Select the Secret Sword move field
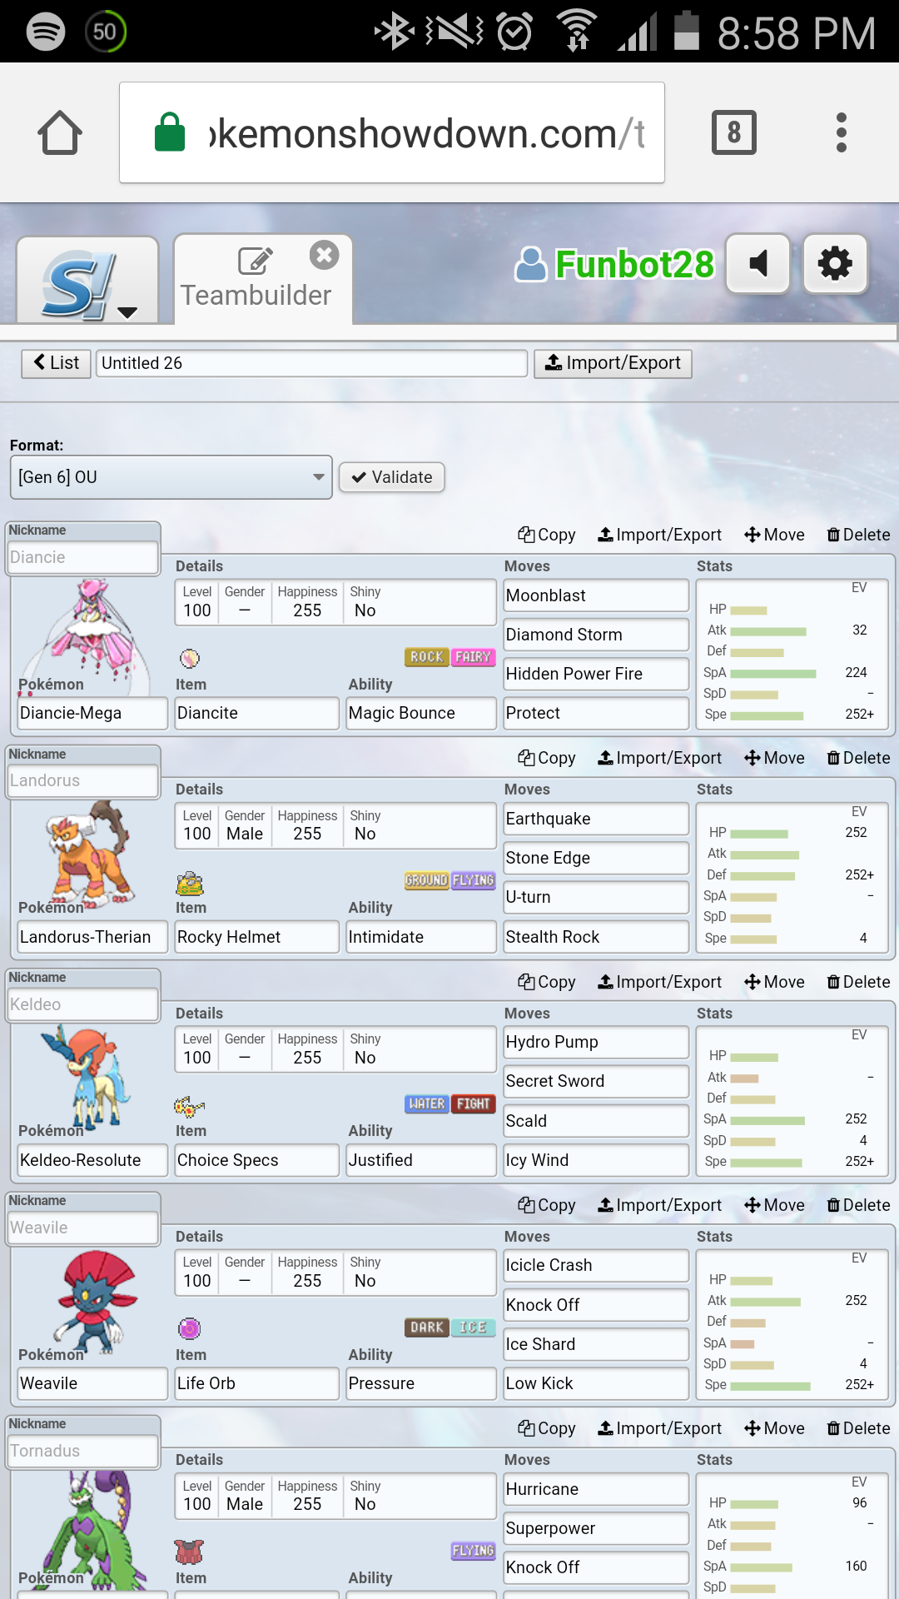 coord(596,1081)
